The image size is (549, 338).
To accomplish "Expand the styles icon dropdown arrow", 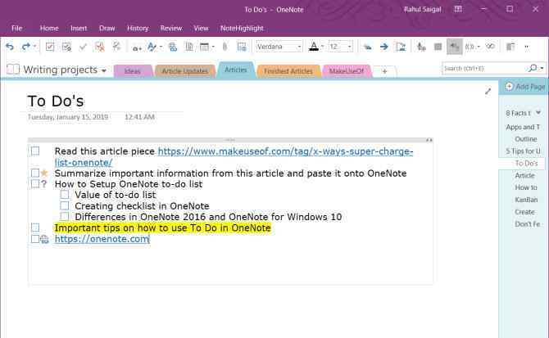I will click(161, 47).
